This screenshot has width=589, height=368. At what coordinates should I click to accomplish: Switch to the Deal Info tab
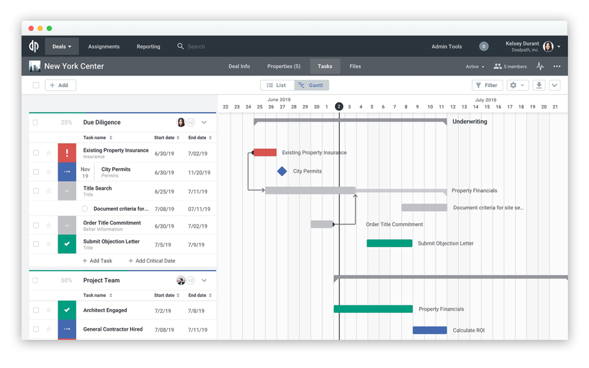[x=239, y=66]
